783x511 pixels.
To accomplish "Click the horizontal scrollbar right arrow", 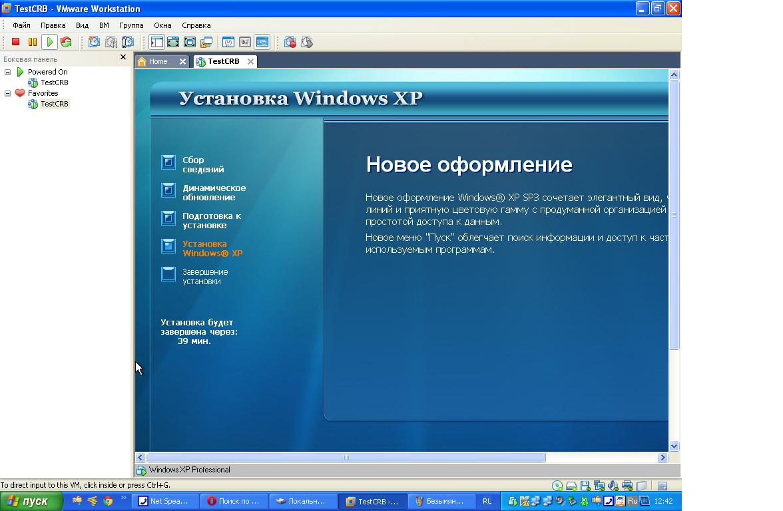I will [x=662, y=457].
